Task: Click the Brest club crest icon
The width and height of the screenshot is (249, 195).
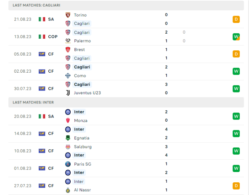Action: pyautogui.click(x=68, y=50)
